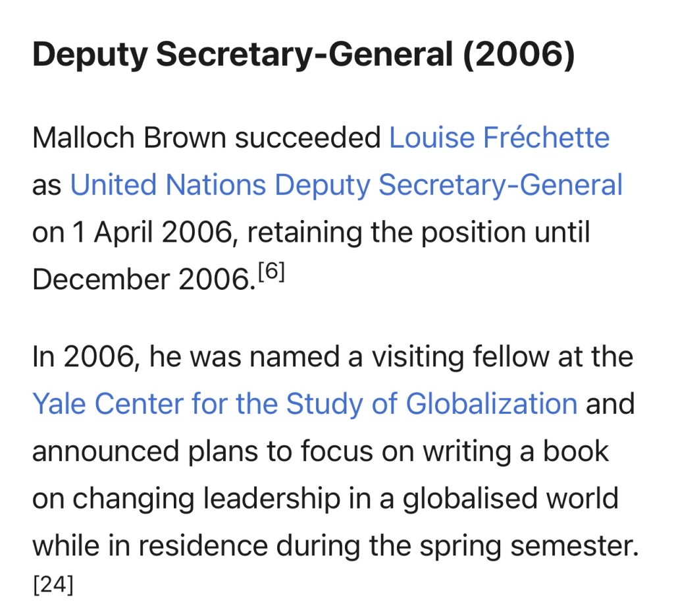Viewport: 674px width, 616px height.
Task: Click the "1 April 2006" date text
Action: point(153,233)
